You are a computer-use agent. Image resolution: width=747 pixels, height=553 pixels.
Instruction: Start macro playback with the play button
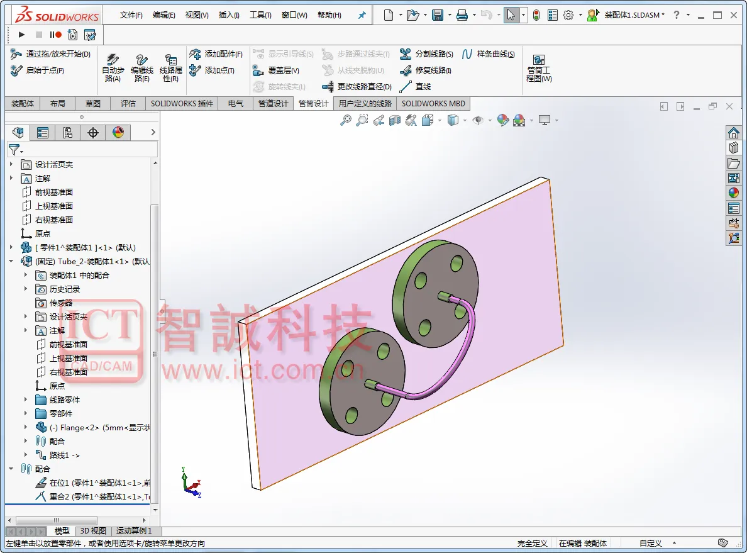coord(21,35)
